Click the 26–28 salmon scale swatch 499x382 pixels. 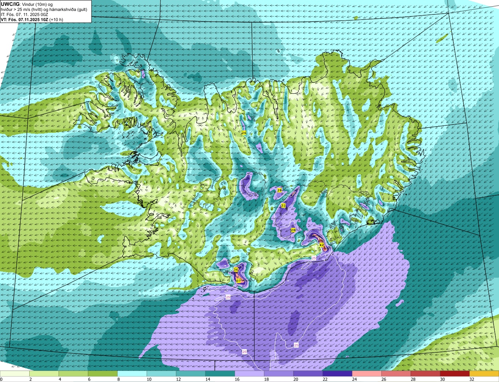click(396, 373)
